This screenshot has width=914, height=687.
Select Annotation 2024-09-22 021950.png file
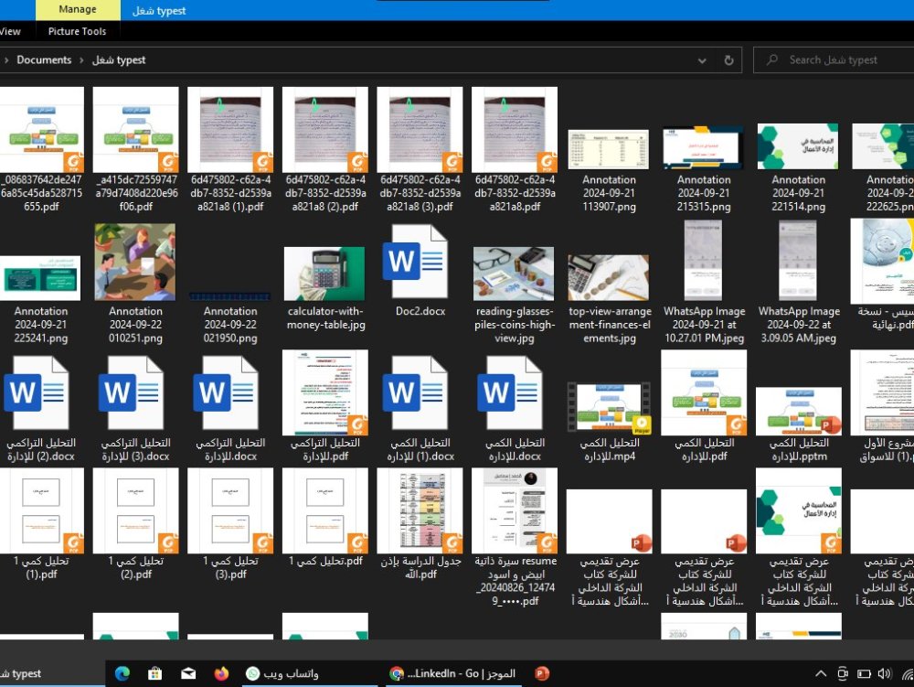(x=230, y=317)
